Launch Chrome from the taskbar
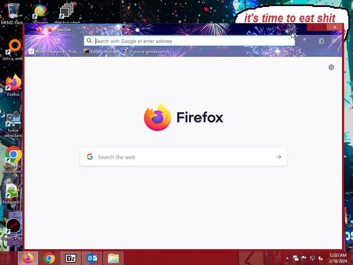Image resolution: width=353 pixels, height=265 pixels. 49,258
